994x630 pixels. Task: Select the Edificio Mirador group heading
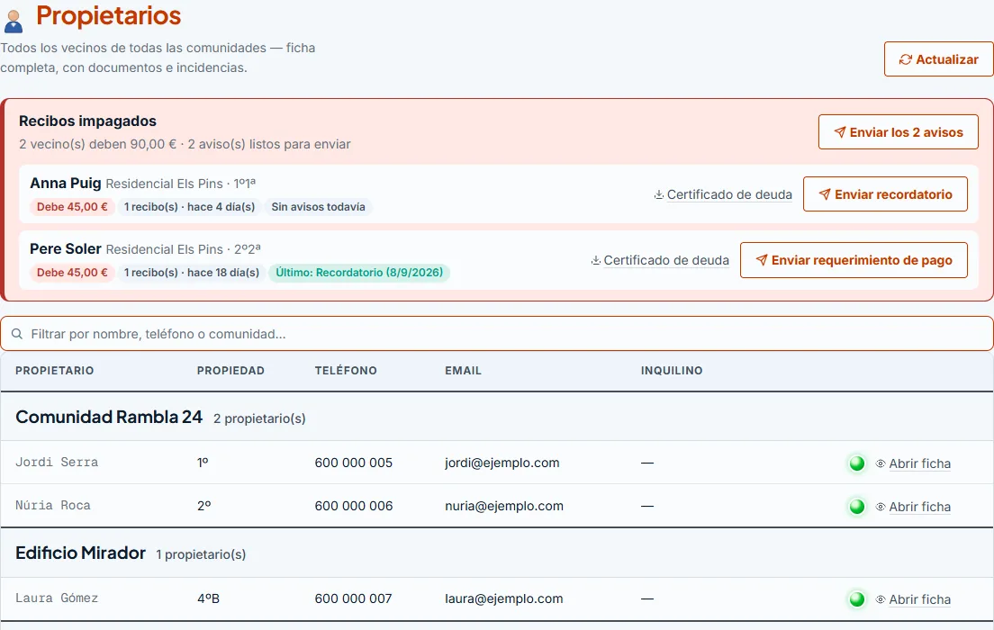80,553
